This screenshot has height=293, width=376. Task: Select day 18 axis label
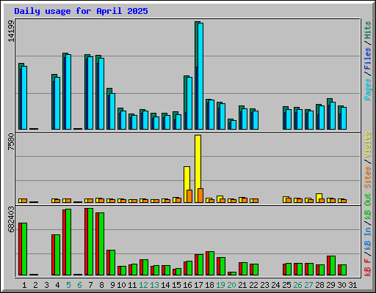[209, 285]
